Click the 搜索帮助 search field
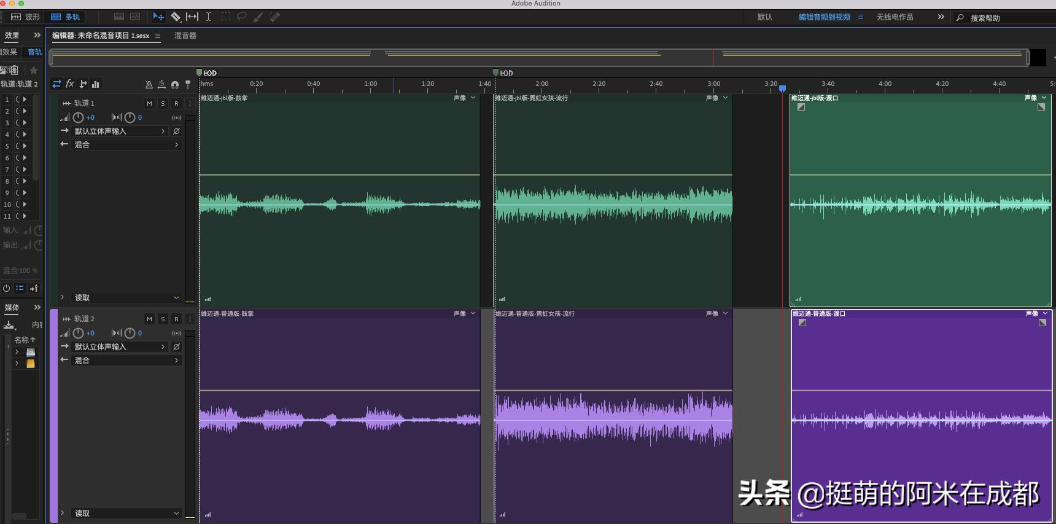The image size is (1056, 524). [x=1007, y=18]
